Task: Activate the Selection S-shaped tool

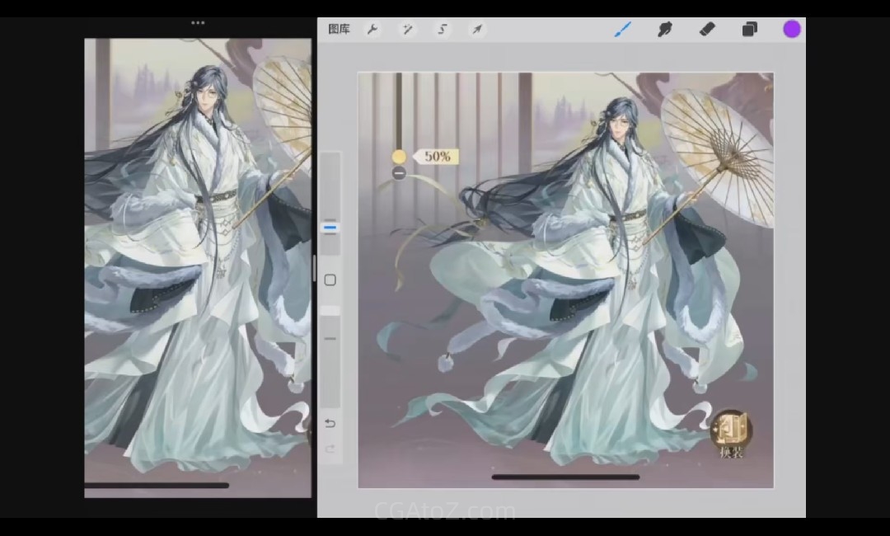Action: 443,29
